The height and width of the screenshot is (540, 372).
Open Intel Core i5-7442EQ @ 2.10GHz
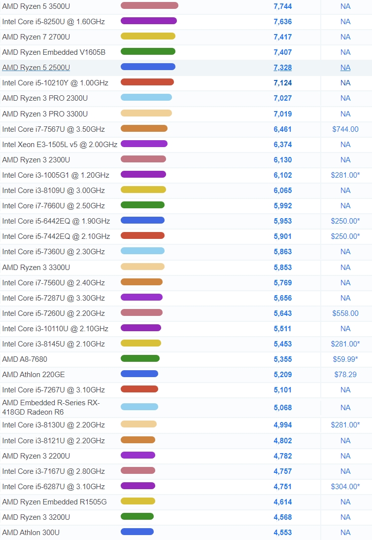pos(56,236)
